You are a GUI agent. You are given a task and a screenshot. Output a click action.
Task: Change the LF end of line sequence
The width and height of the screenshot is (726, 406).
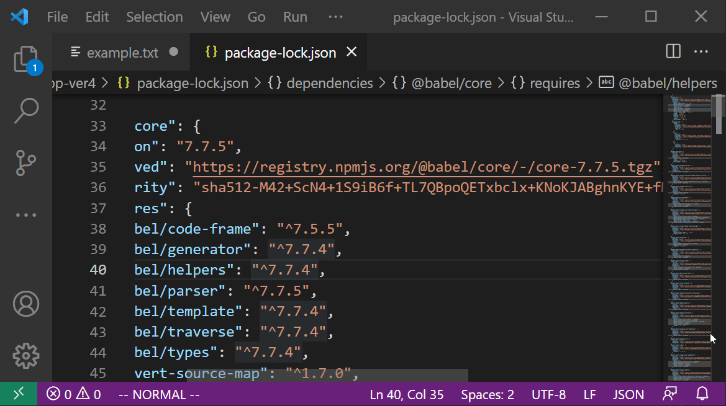[589, 394]
